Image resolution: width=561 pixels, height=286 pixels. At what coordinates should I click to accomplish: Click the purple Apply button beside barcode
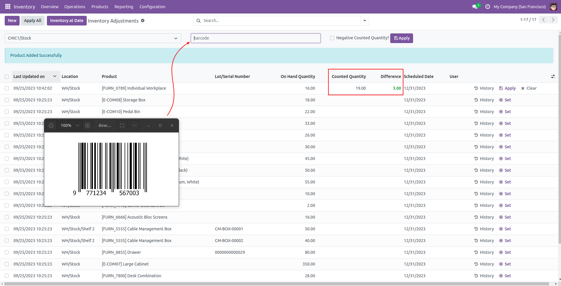click(402, 38)
